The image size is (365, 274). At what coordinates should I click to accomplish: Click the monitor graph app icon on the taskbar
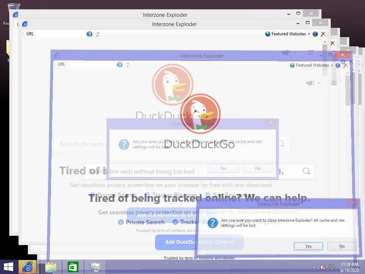tap(95, 267)
